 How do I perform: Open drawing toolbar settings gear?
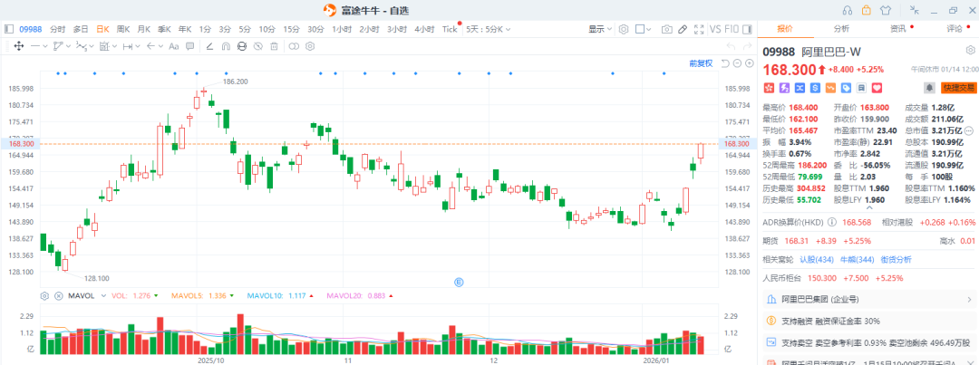click(x=310, y=45)
